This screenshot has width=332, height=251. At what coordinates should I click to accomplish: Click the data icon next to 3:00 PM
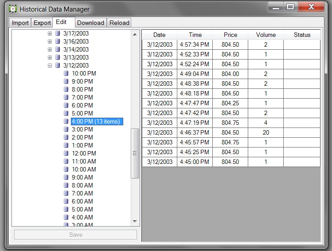click(x=66, y=129)
